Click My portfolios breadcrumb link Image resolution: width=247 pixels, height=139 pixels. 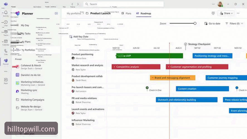[74, 13]
